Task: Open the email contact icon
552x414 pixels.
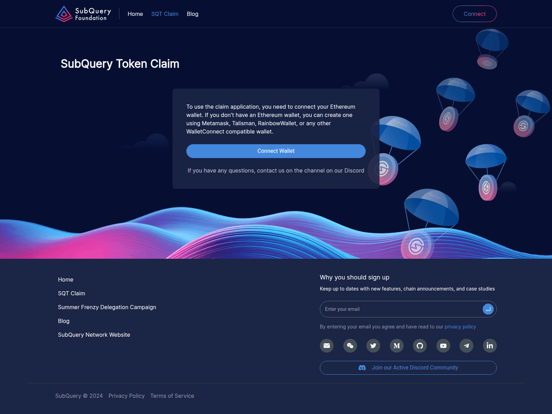Action: (x=327, y=346)
